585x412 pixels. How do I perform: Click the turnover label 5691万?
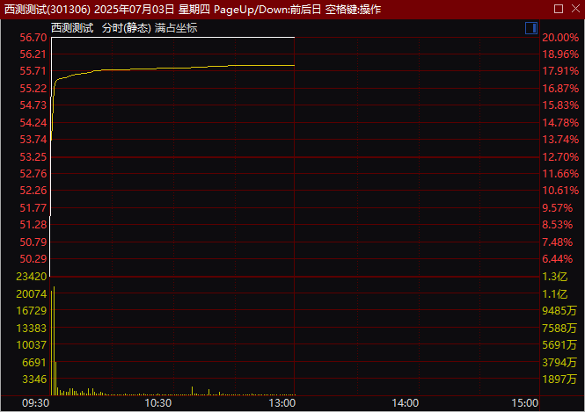coord(559,345)
